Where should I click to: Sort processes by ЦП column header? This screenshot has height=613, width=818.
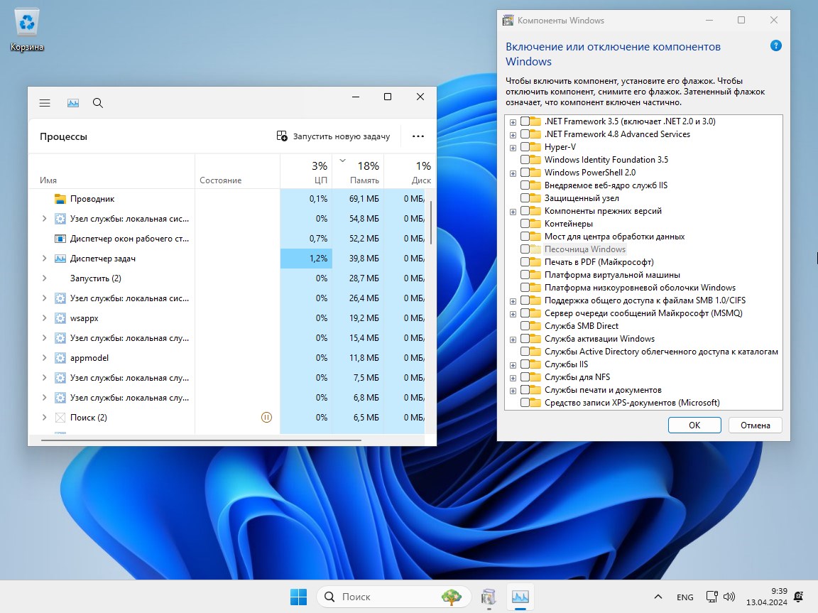306,172
